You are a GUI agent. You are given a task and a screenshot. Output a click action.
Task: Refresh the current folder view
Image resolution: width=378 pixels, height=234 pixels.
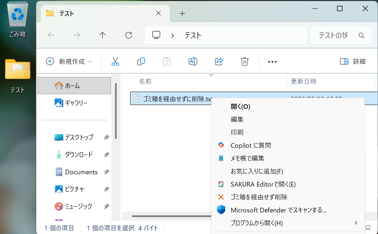(129, 35)
